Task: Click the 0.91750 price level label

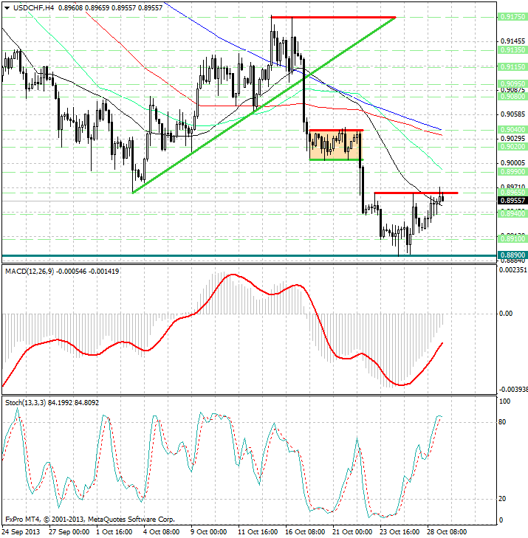Action: [x=512, y=16]
